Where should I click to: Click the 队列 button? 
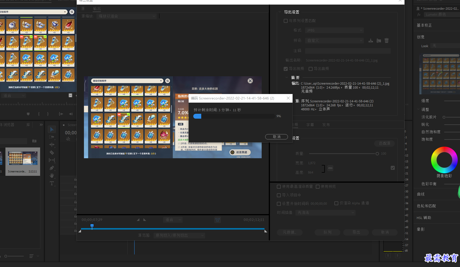tap(327, 232)
